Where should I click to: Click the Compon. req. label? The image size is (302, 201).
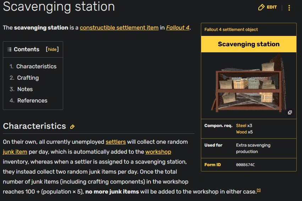(218, 126)
